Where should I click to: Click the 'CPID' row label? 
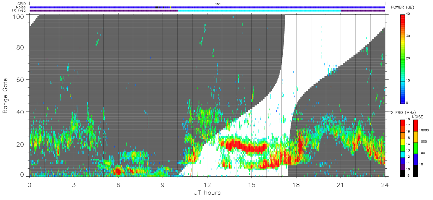point(22,4)
